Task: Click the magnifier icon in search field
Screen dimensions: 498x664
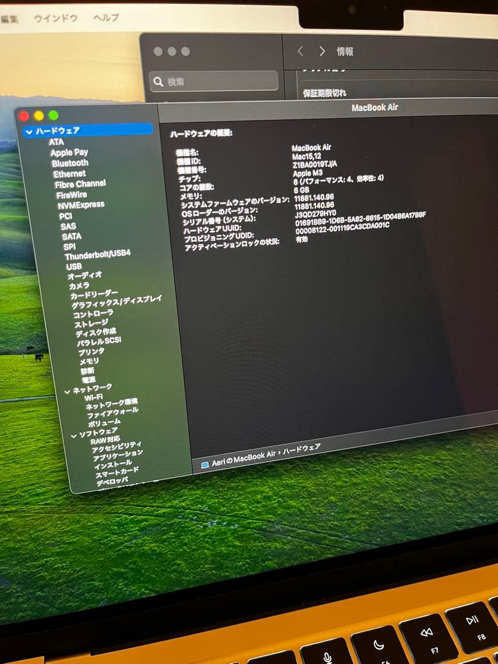Action: 159,82
